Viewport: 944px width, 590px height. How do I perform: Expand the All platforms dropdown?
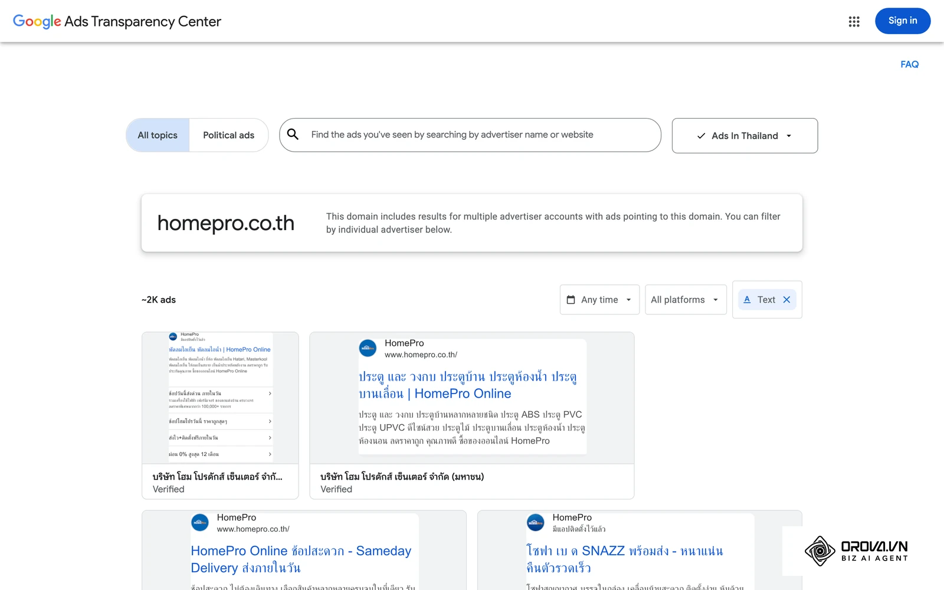pyautogui.click(x=686, y=300)
